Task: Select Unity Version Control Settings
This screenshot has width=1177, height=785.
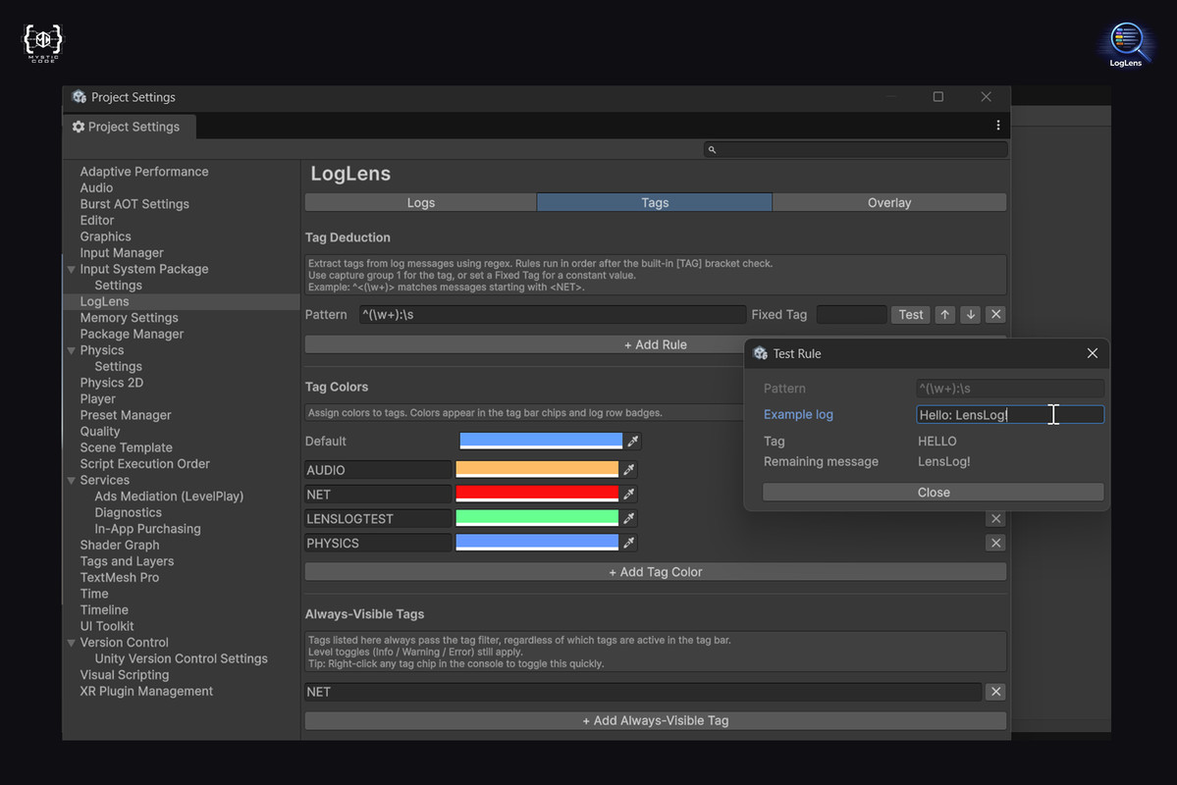Action: [181, 659]
